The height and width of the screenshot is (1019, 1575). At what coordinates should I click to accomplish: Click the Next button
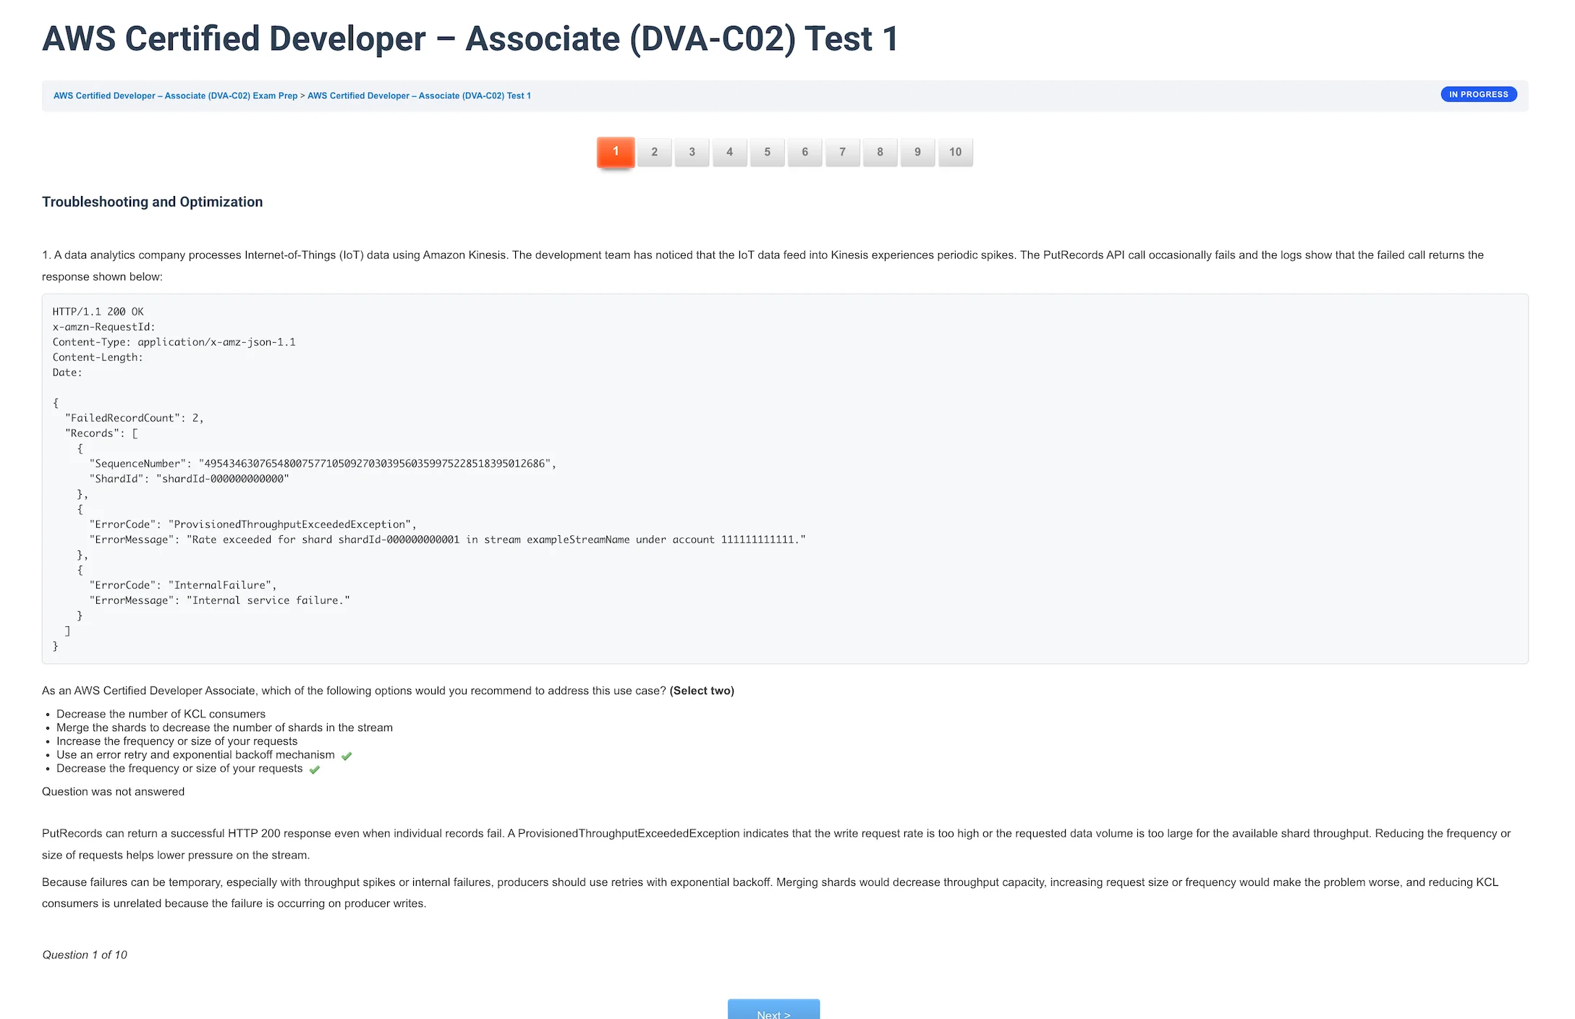tap(773, 1010)
